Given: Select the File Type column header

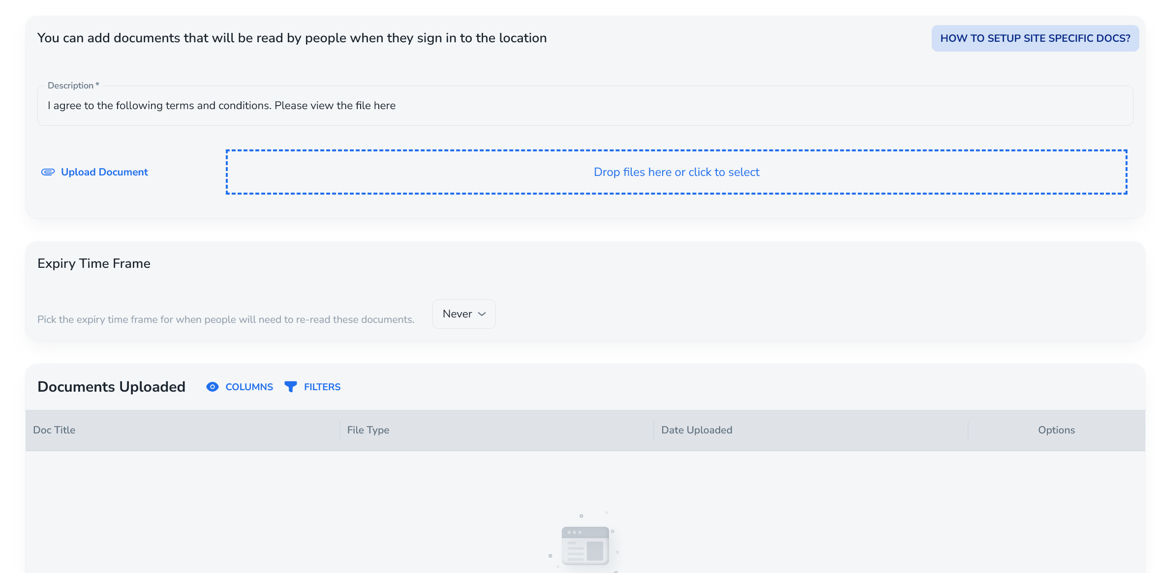Looking at the screenshot, I should click(x=367, y=430).
